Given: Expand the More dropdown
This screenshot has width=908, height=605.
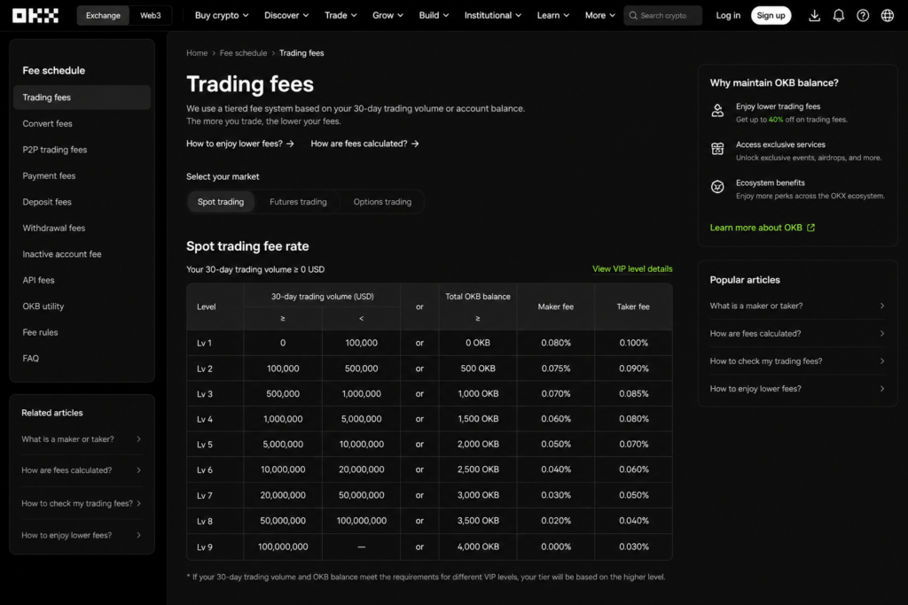Looking at the screenshot, I should (600, 16).
